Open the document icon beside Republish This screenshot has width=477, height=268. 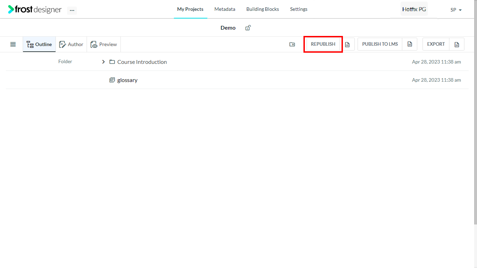[x=347, y=44]
